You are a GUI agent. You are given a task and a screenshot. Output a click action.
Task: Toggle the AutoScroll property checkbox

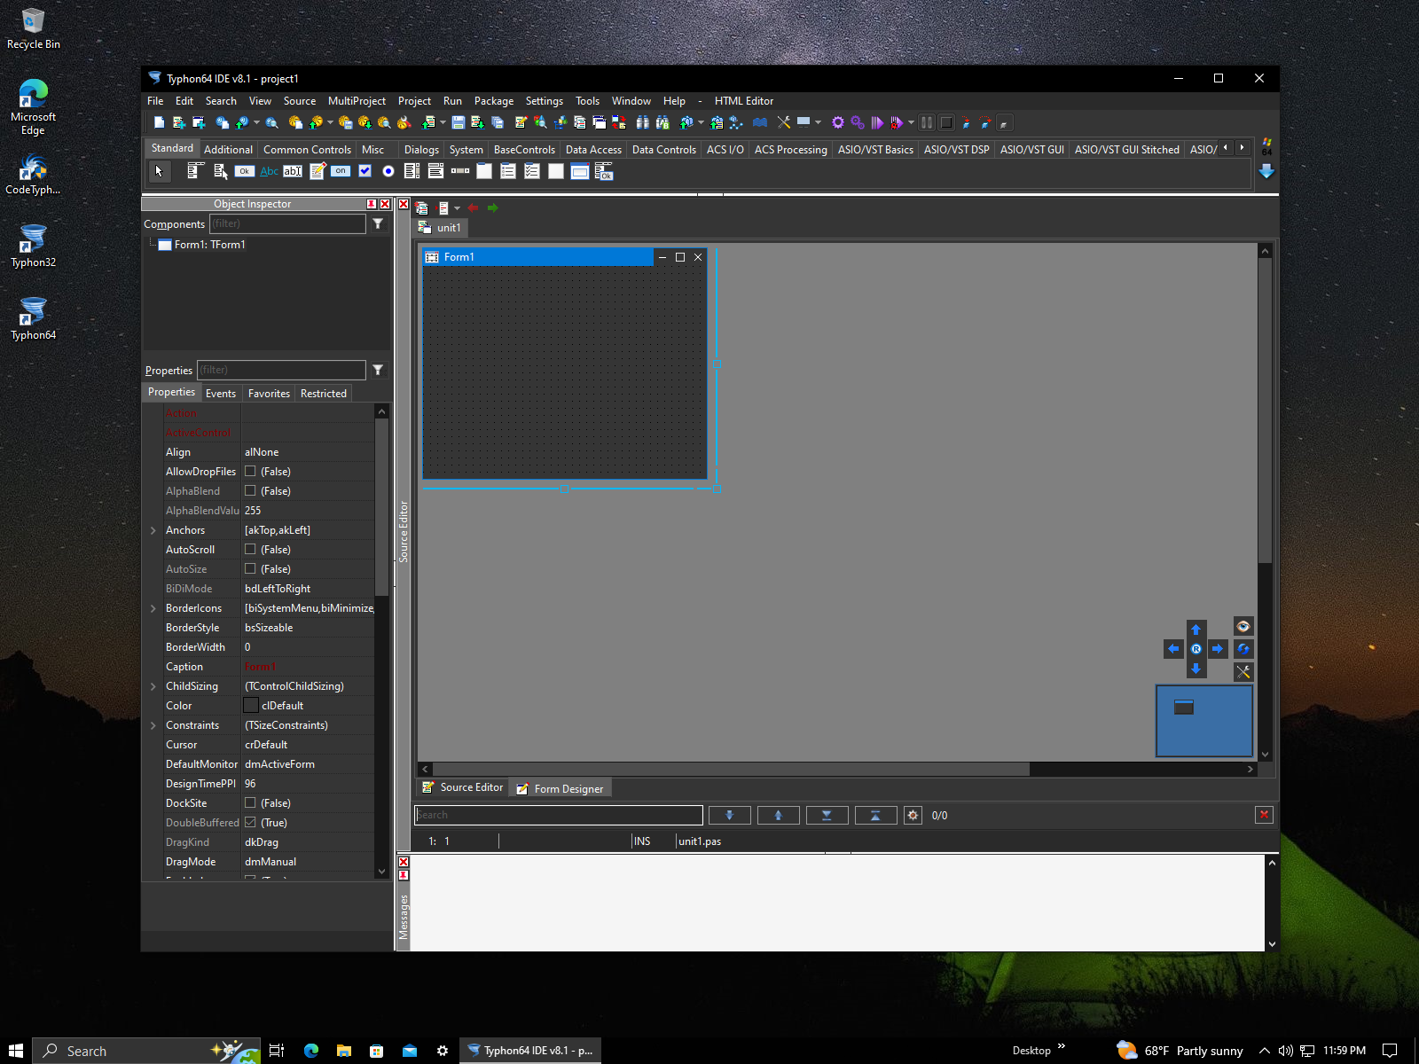click(x=250, y=550)
